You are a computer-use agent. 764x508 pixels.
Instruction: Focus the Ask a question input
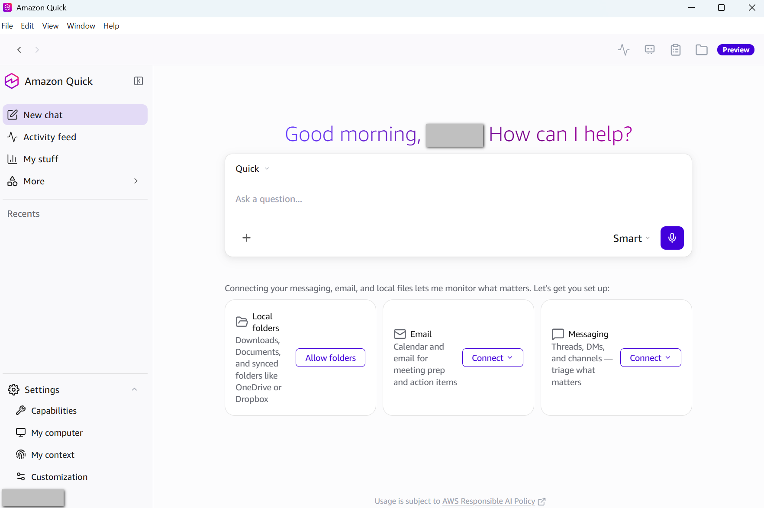[x=458, y=199]
